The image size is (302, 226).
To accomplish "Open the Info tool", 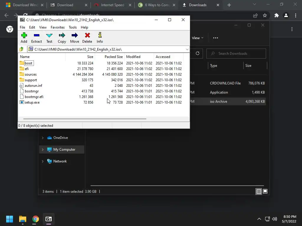I will [100, 38].
